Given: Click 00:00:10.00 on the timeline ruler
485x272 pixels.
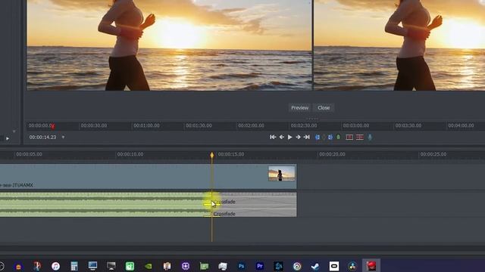Looking at the screenshot, I should click(x=130, y=154).
